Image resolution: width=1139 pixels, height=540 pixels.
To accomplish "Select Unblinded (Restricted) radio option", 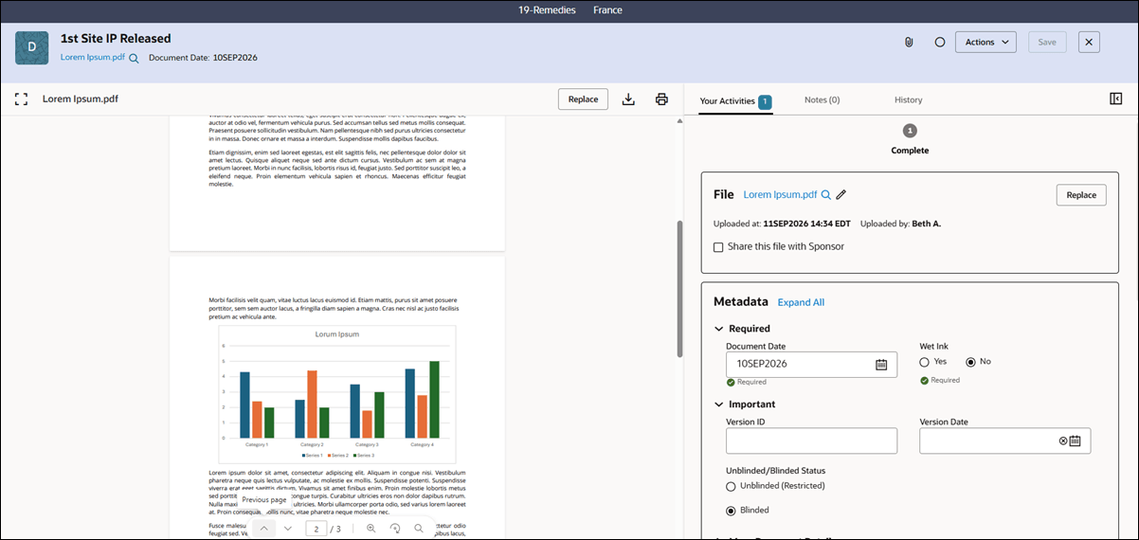I will pos(731,486).
